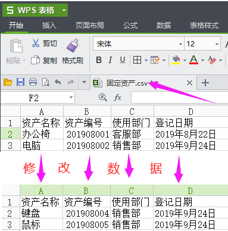228x231 pixels.
Task: Select the 固定资产.csv document tab
Action: point(143,83)
